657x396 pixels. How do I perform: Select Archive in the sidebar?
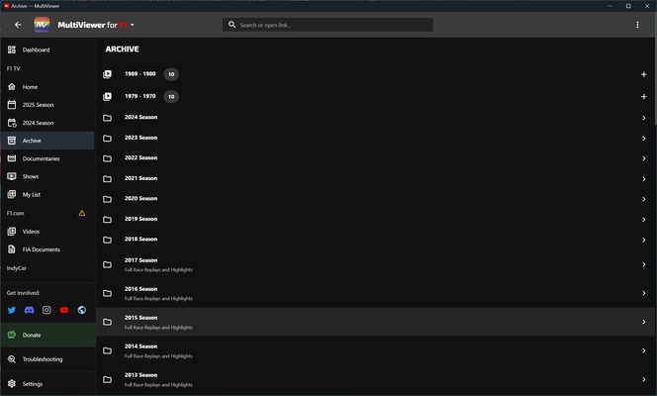click(47, 141)
